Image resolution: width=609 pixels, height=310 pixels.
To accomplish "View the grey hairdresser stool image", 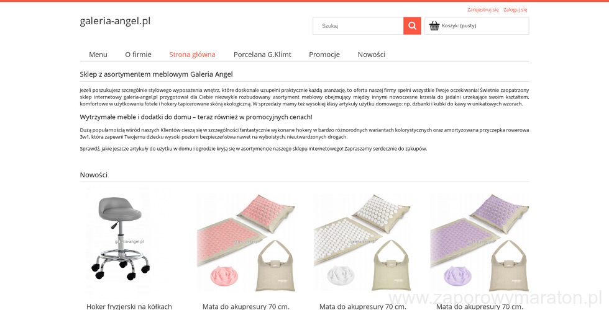I will (128, 241).
